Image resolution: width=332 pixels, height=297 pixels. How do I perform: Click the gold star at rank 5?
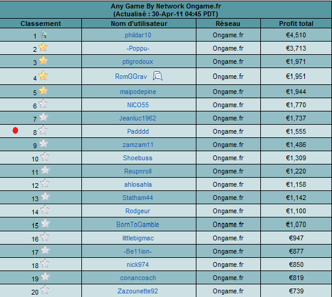[43, 90]
